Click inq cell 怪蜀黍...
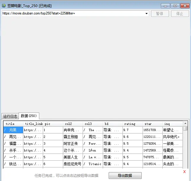This screenshot has height=181, width=191. (172, 150)
